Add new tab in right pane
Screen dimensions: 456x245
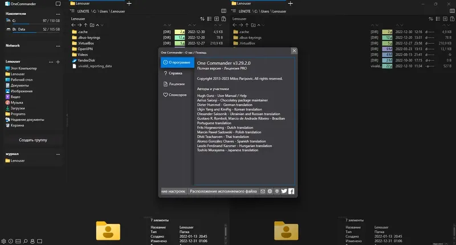click(x=290, y=3)
